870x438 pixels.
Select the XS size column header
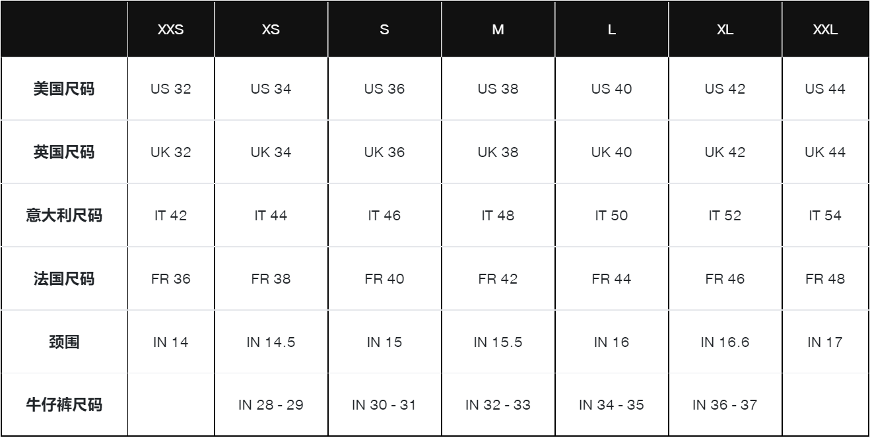coord(271,31)
